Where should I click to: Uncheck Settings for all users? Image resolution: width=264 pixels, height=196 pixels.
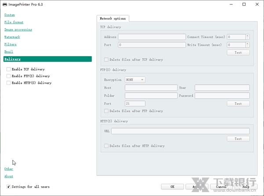click(8, 187)
